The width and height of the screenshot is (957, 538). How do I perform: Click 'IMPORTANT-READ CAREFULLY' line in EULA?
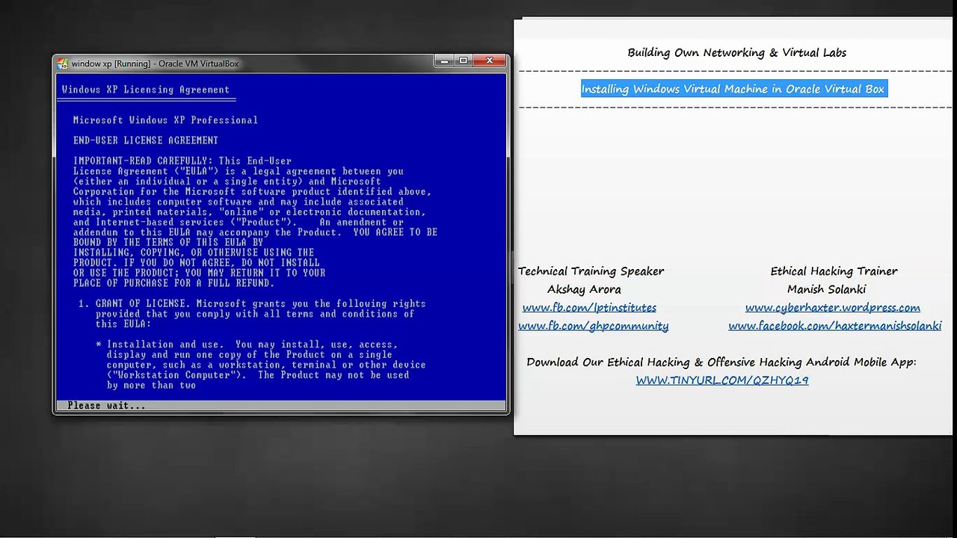point(182,161)
